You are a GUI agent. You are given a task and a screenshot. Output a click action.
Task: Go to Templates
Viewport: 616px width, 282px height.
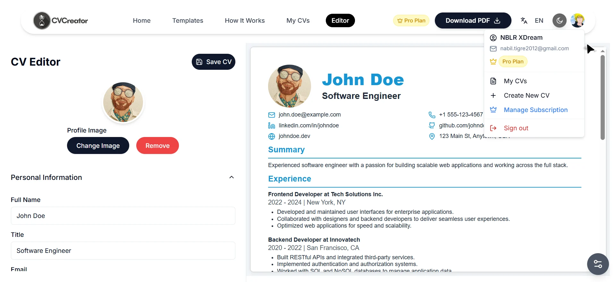[x=188, y=20]
